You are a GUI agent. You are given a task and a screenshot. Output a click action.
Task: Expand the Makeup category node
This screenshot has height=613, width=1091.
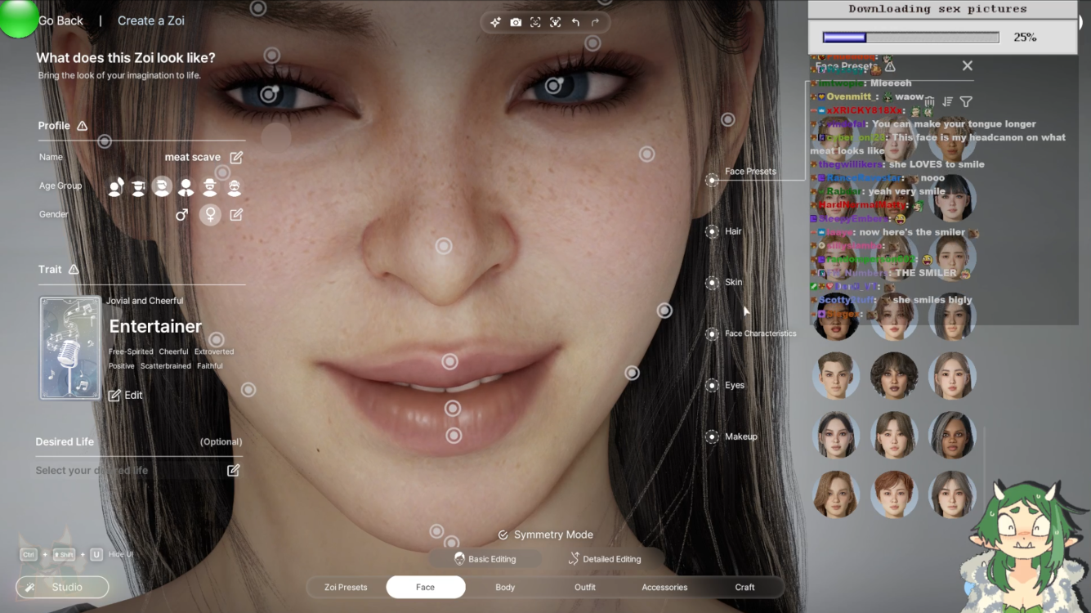[x=713, y=436]
